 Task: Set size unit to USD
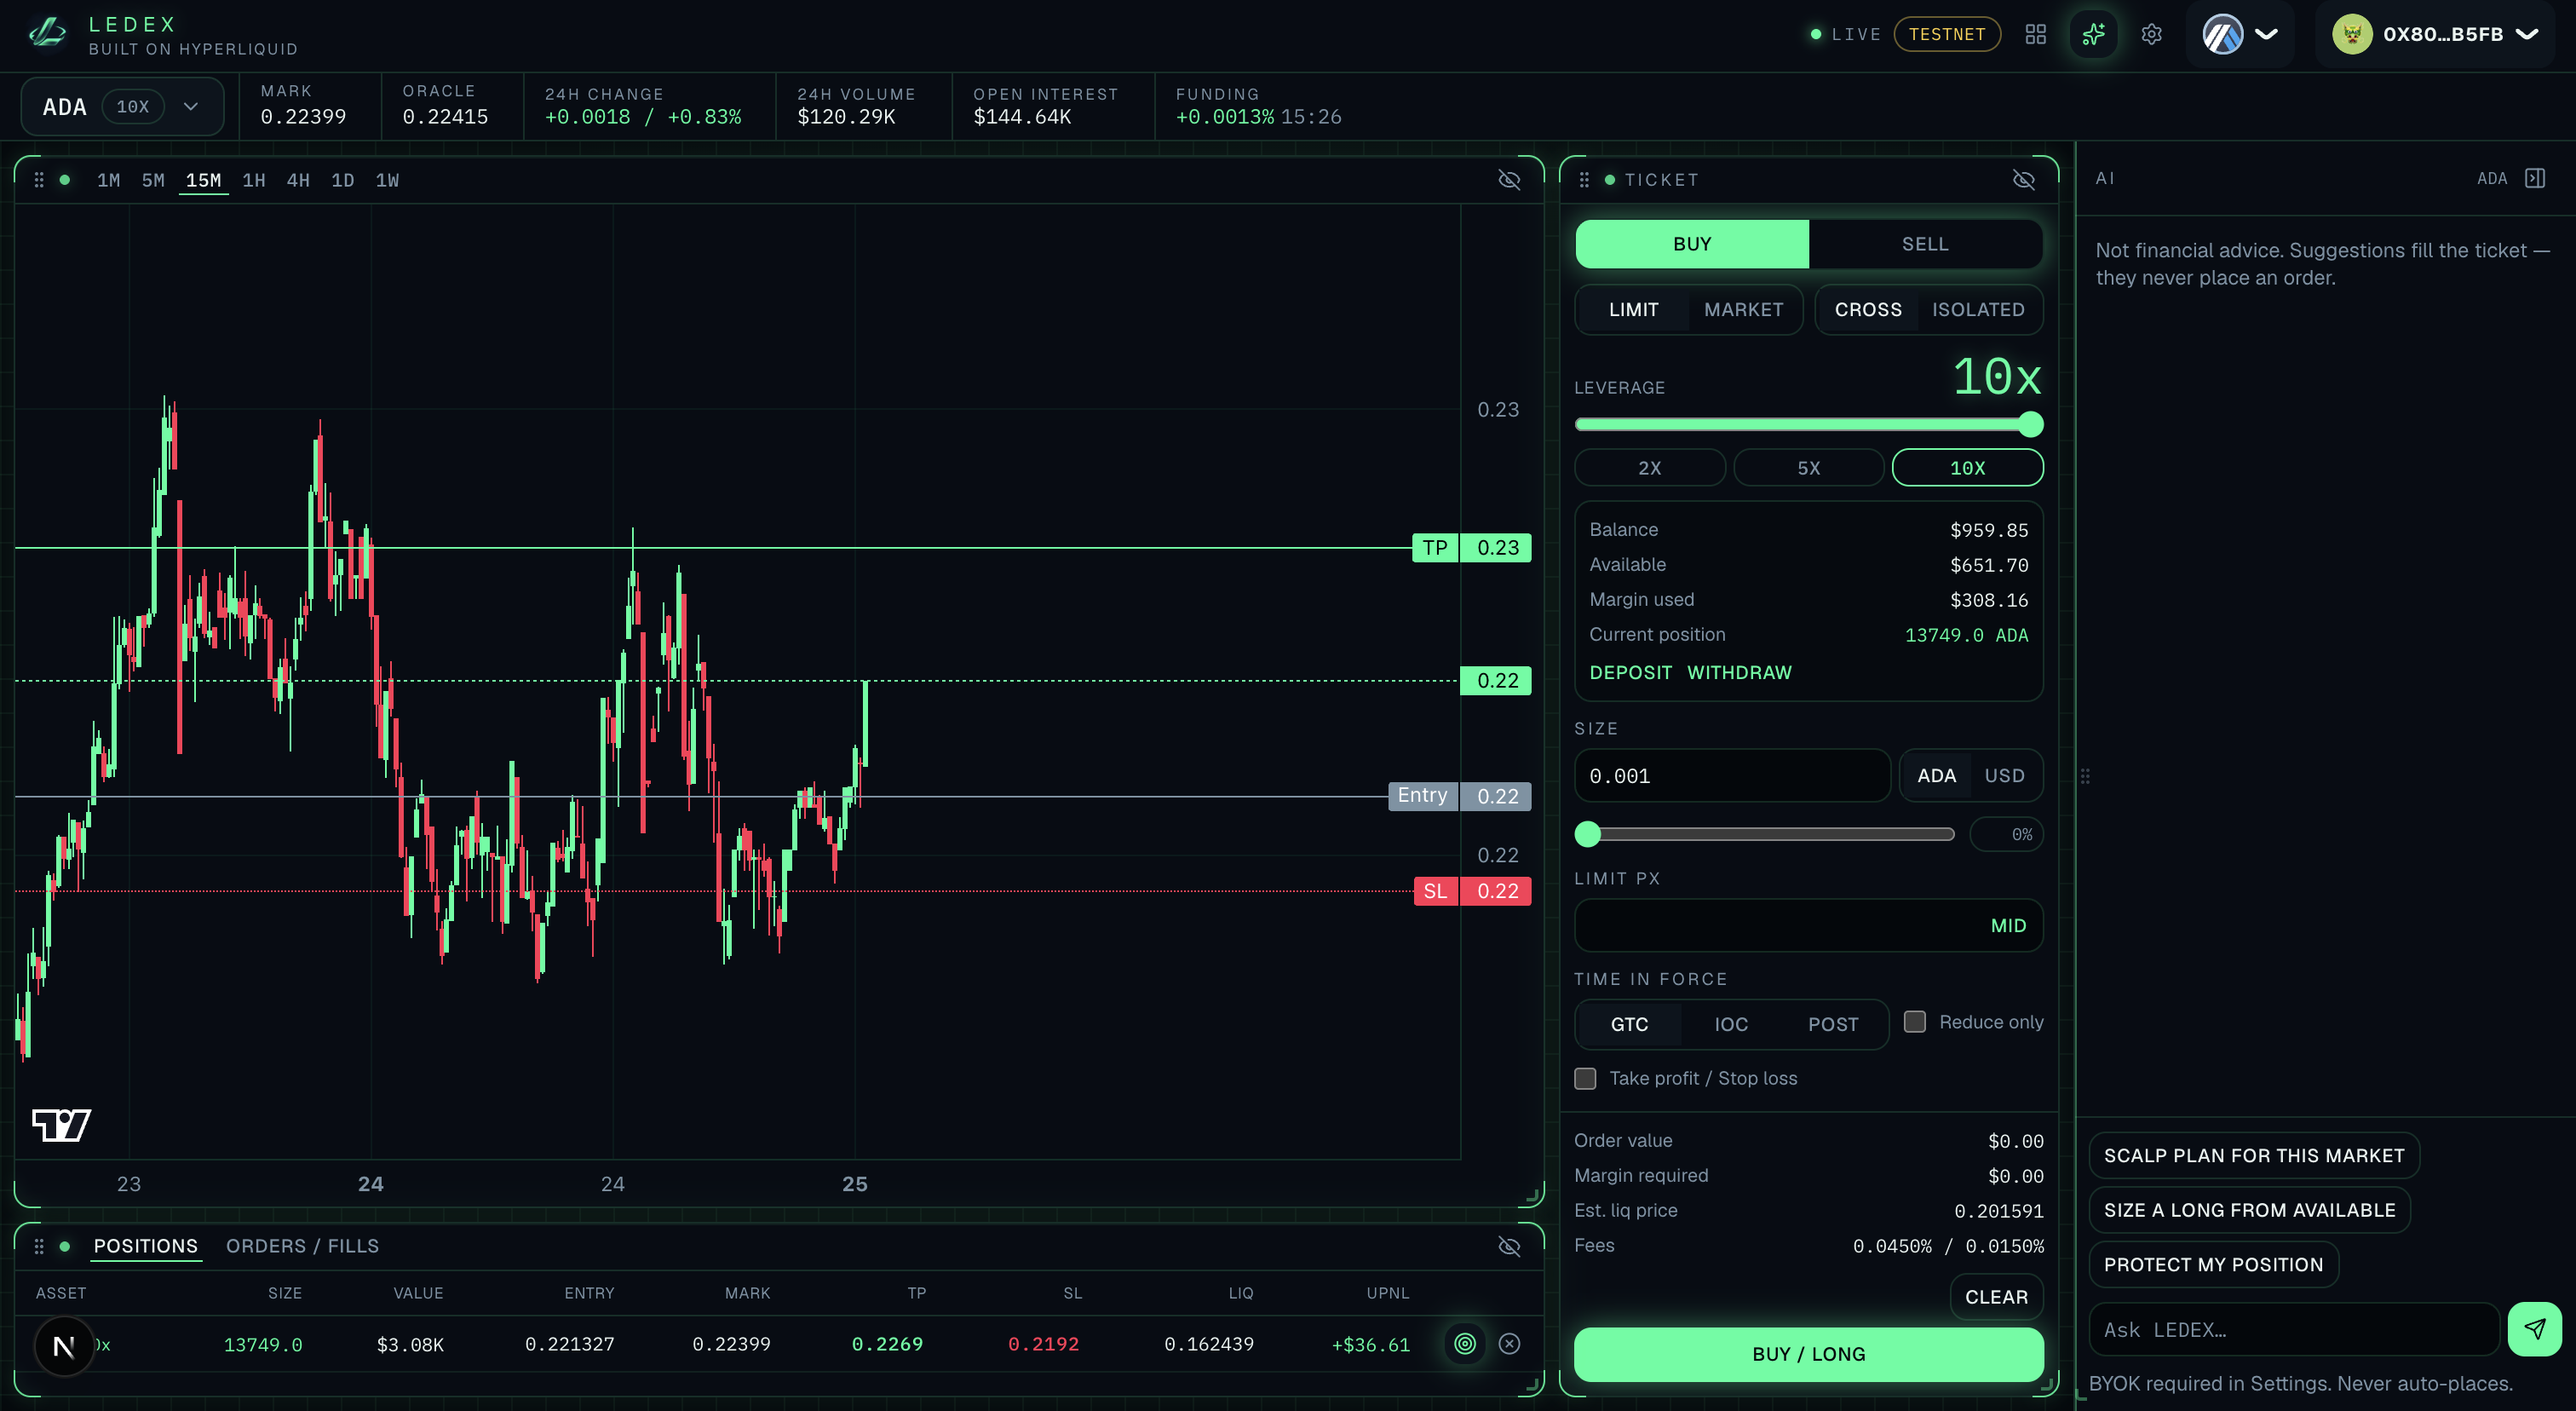pyautogui.click(x=2004, y=776)
